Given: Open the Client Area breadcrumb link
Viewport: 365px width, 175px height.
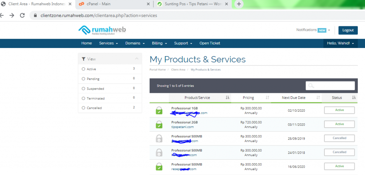Looking at the screenshot, I should 178,69.
